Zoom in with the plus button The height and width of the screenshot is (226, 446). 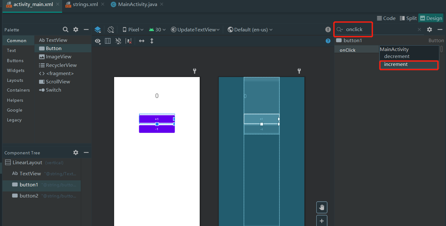pyautogui.click(x=322, y=221)
